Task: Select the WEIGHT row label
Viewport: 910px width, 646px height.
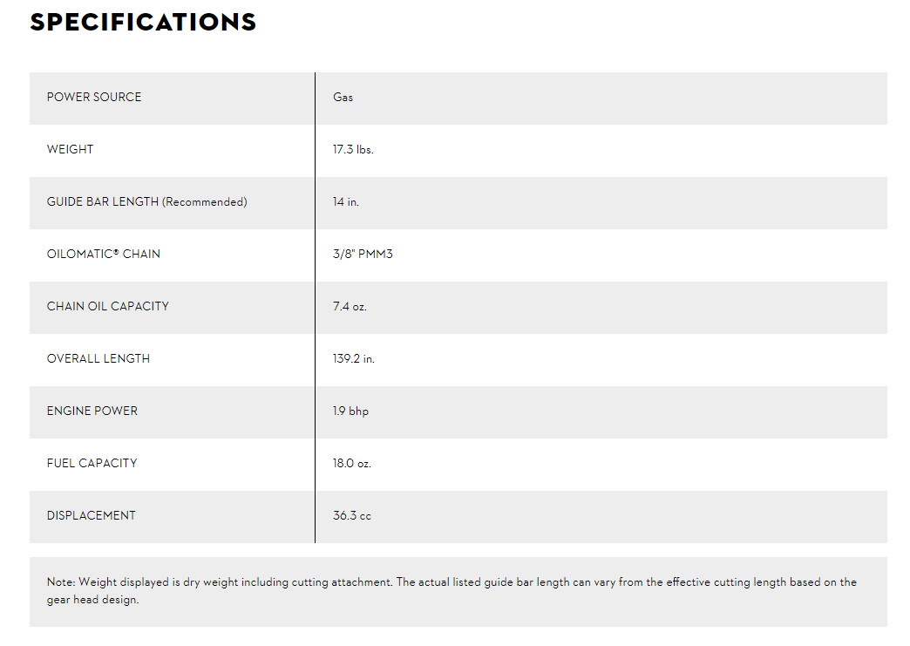Action: click(71, 149)
